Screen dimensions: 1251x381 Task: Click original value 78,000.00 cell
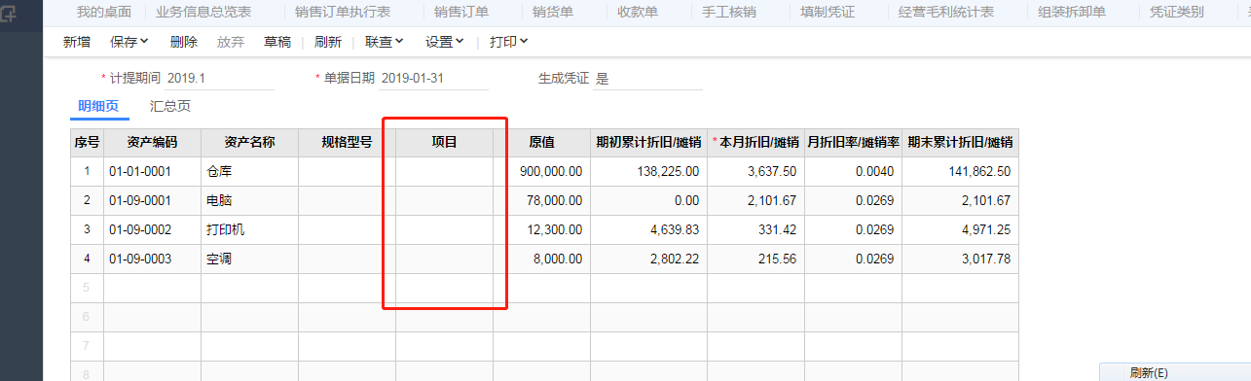(542, 200)
